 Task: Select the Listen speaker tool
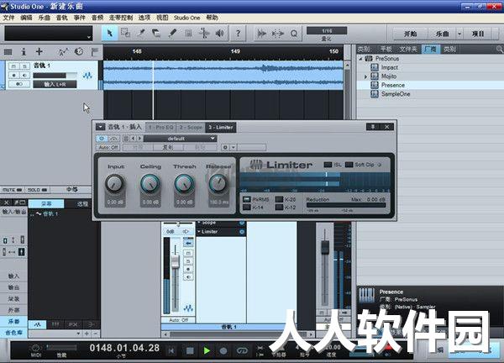[219, 33]
